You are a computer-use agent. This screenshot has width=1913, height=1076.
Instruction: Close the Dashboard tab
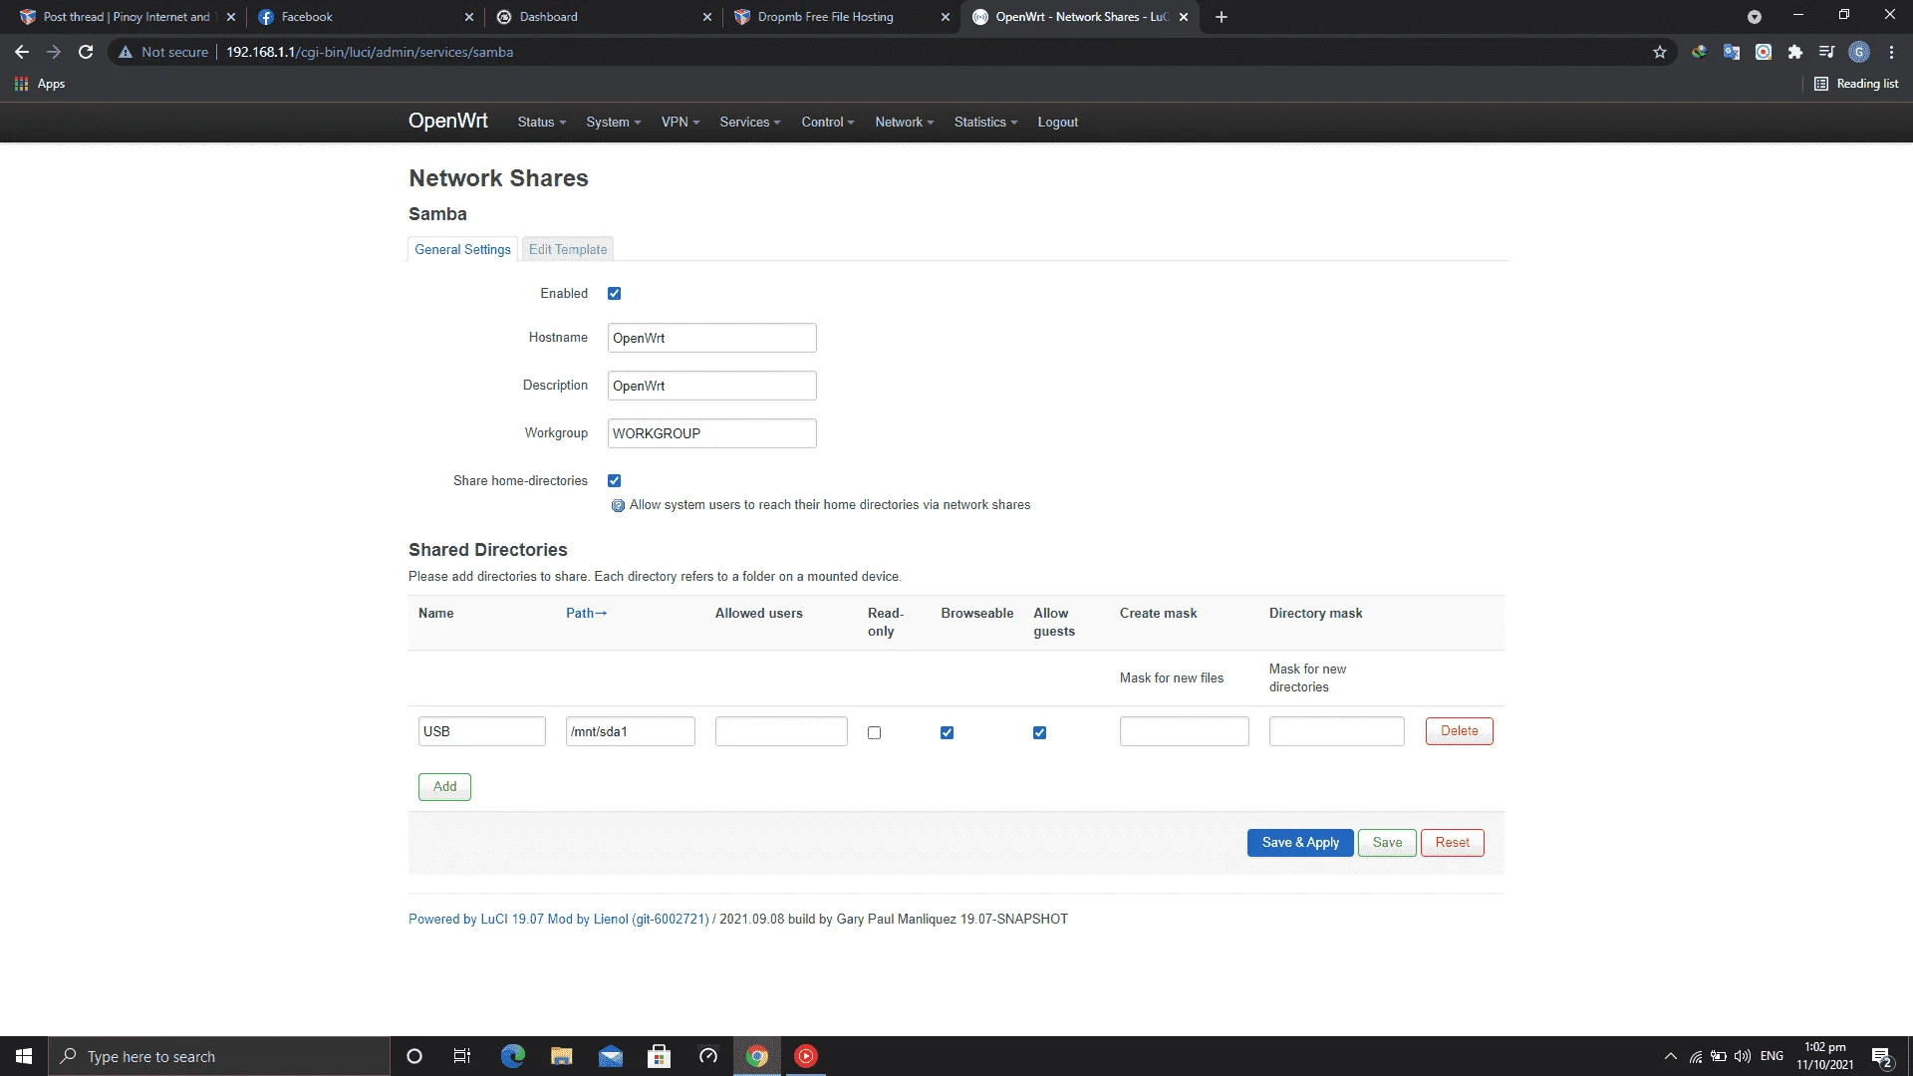pos(706,17)
